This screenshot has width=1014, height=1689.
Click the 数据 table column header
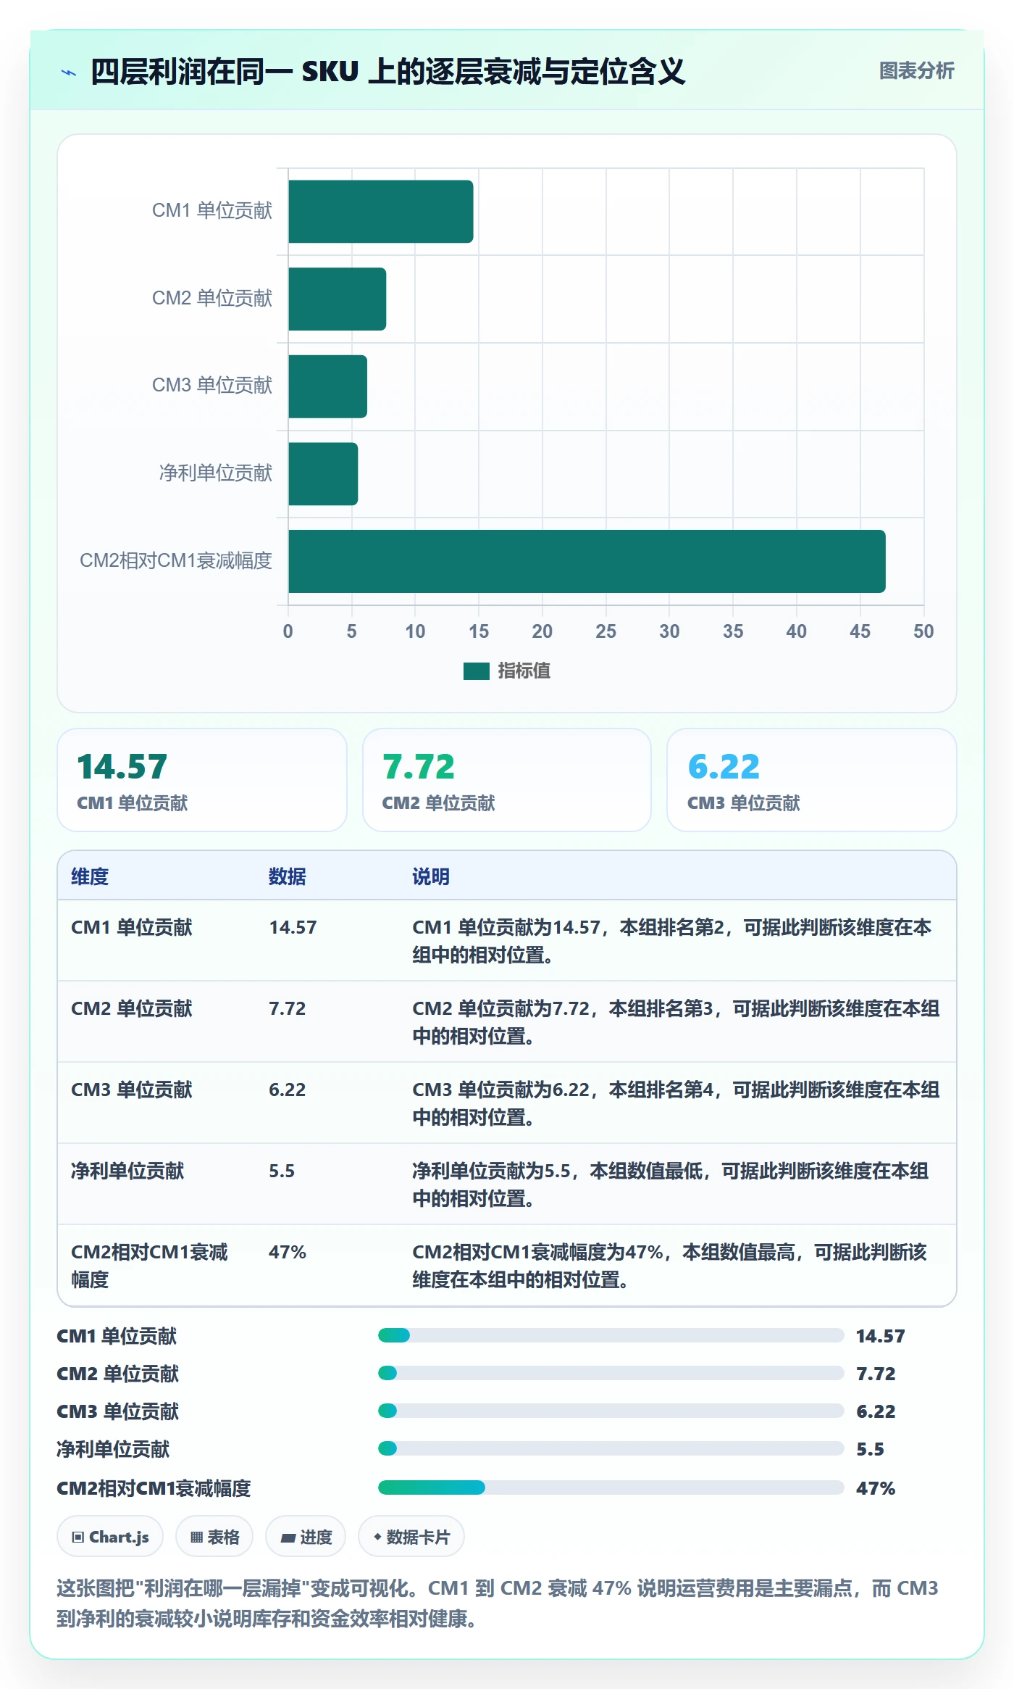coord(288,876)
